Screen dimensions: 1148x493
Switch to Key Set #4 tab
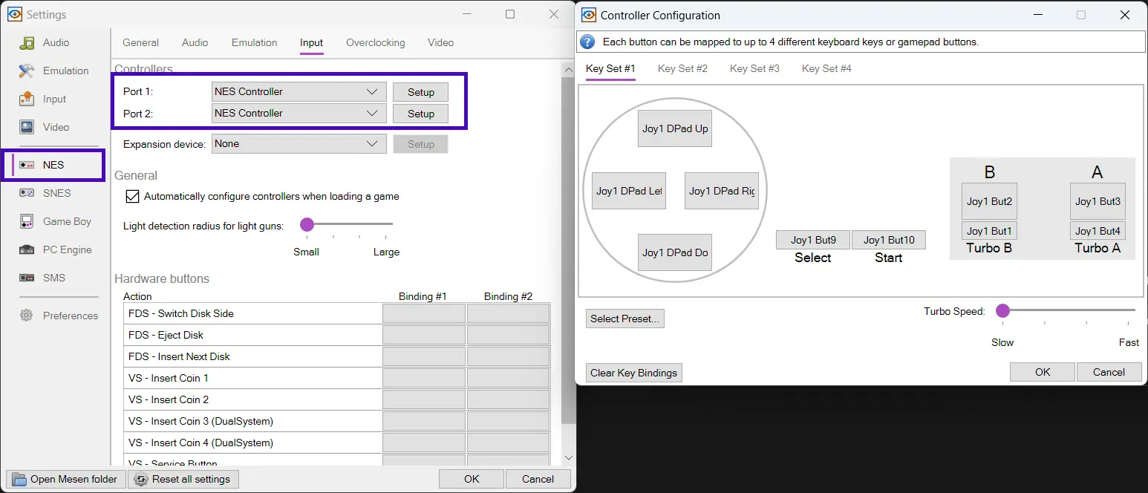[826, 68]
